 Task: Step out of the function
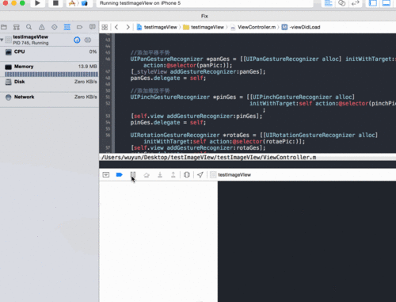click(173, 174)
